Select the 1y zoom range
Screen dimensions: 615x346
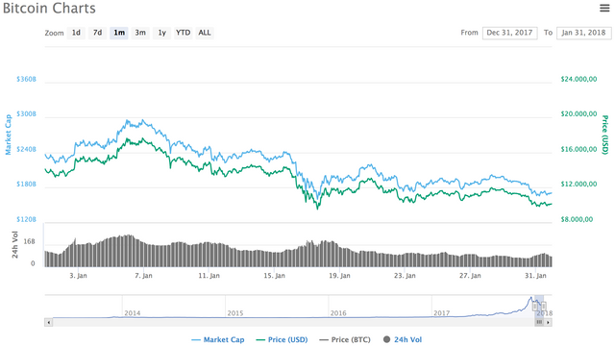pyautogui.click(x=162, y=33)
